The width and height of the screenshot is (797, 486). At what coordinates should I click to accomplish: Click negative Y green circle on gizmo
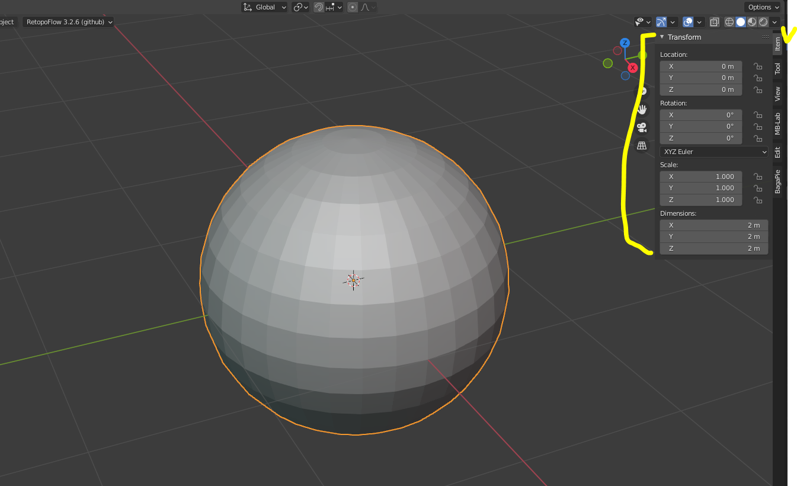pyautogui.click(x=607, y=63)
